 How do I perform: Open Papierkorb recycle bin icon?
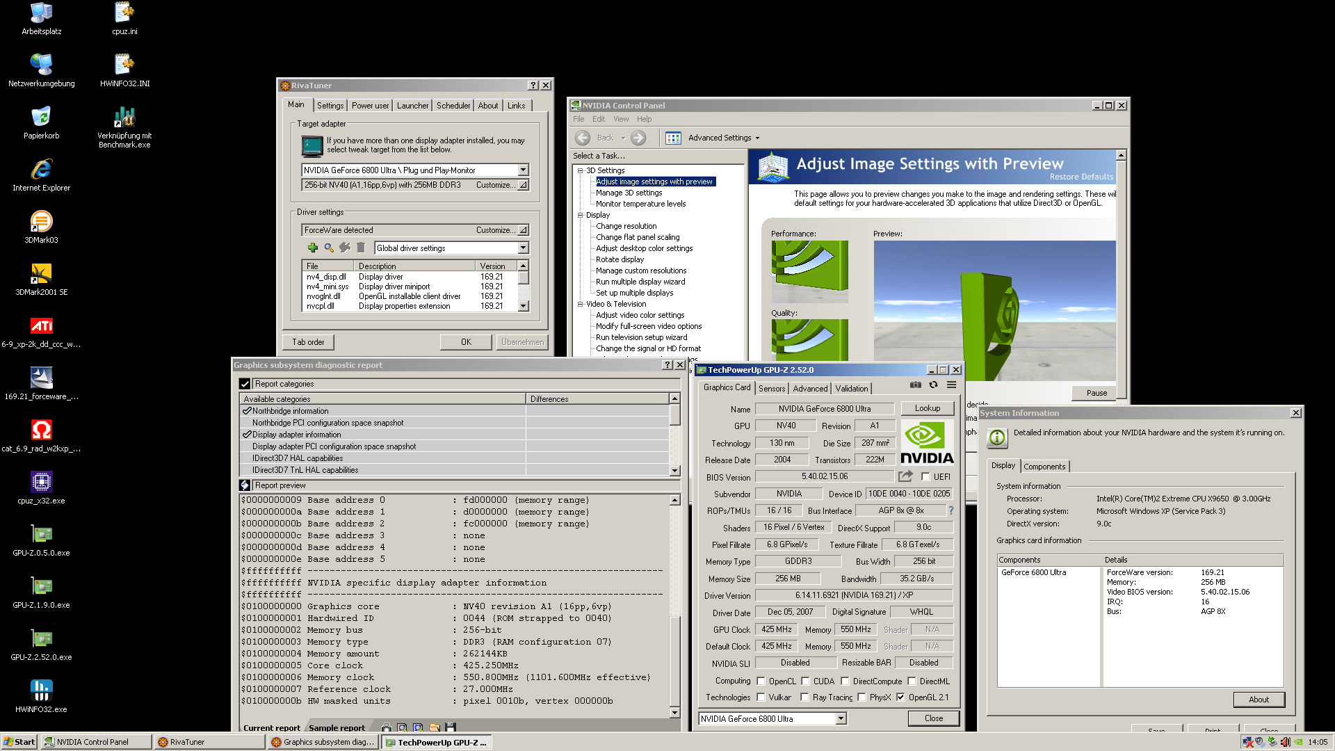[x=41, y=123]
